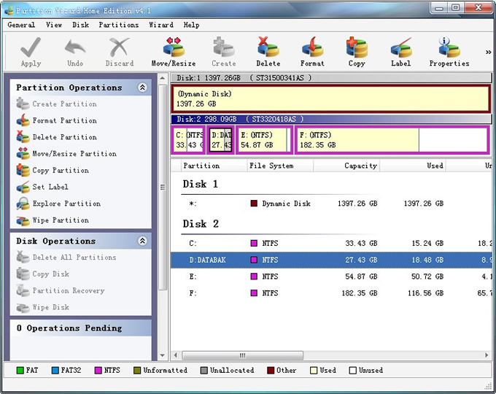Collapse the Disk Operations panel

point(143,241)
